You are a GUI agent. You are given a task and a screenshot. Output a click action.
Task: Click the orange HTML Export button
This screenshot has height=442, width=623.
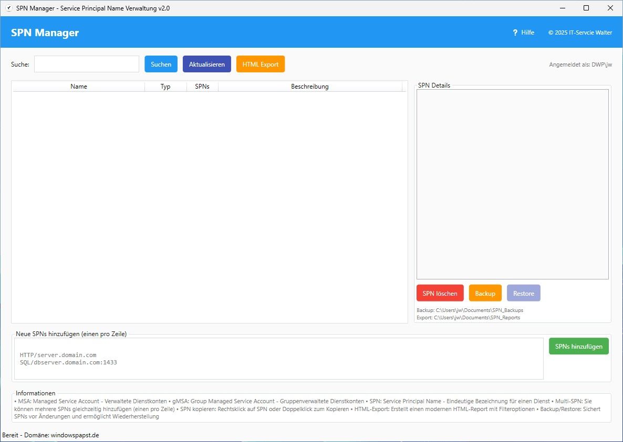[261, 64]
